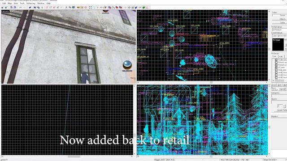287x161 pixels.
Task: Click the Copy icon in toolbar
Action: [70, 8]
